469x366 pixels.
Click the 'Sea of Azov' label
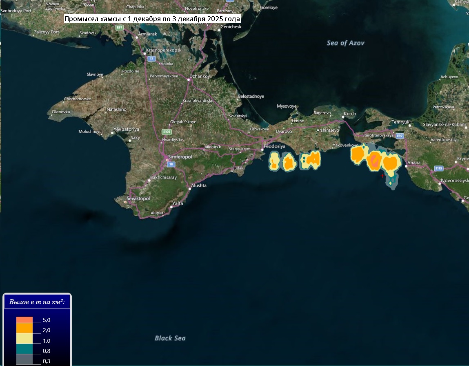345,43
